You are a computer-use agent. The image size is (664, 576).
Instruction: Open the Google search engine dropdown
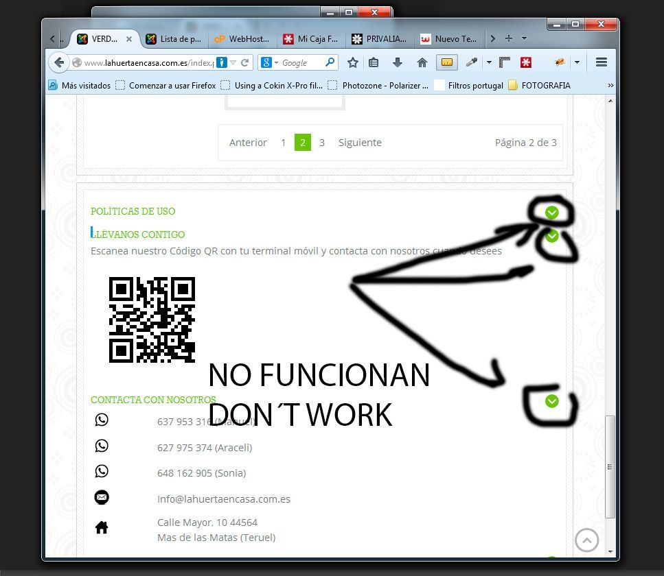coord(276,62)
